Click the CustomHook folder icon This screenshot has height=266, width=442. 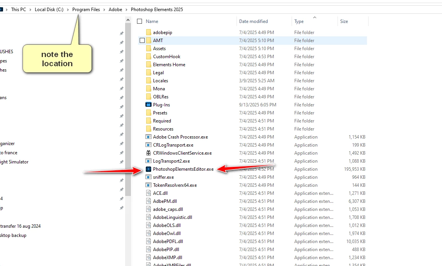pyautogui.click(x=148, y=56)
